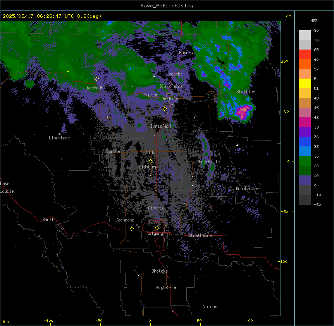
Task: Click the yellow diamond marker below Cochrane
Action: coord(132,228)
